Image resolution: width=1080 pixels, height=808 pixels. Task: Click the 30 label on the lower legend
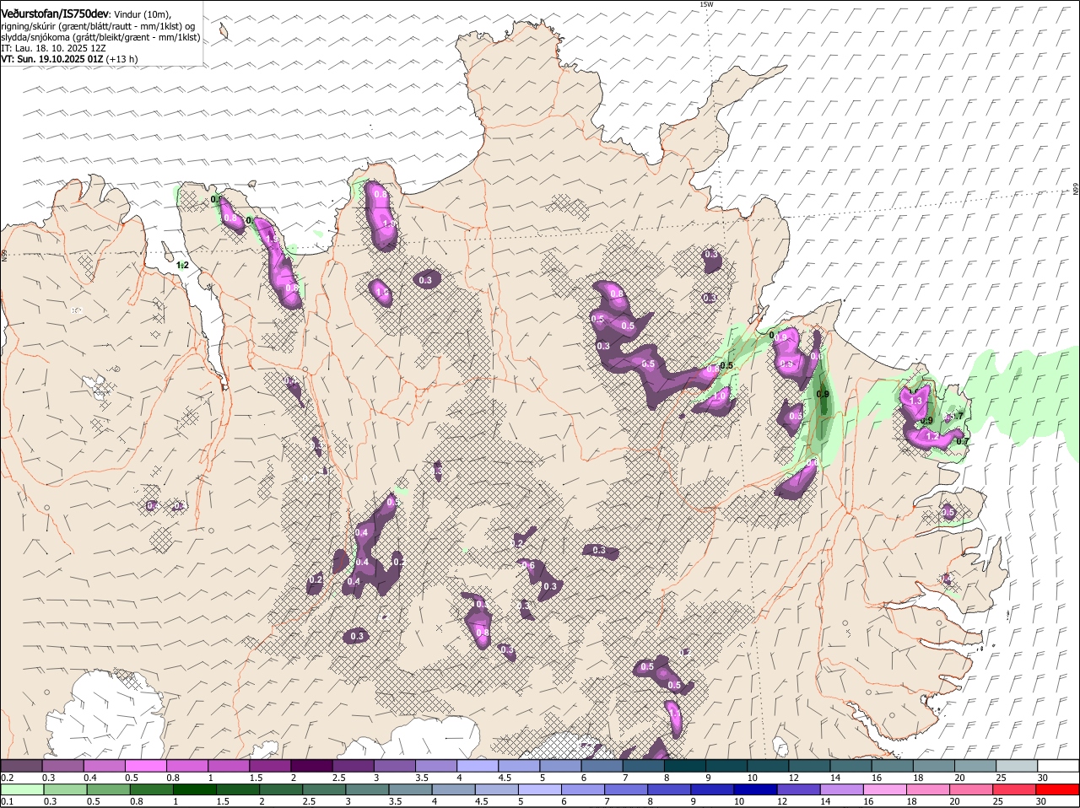pyautogui.click(x=1040, y=801)
